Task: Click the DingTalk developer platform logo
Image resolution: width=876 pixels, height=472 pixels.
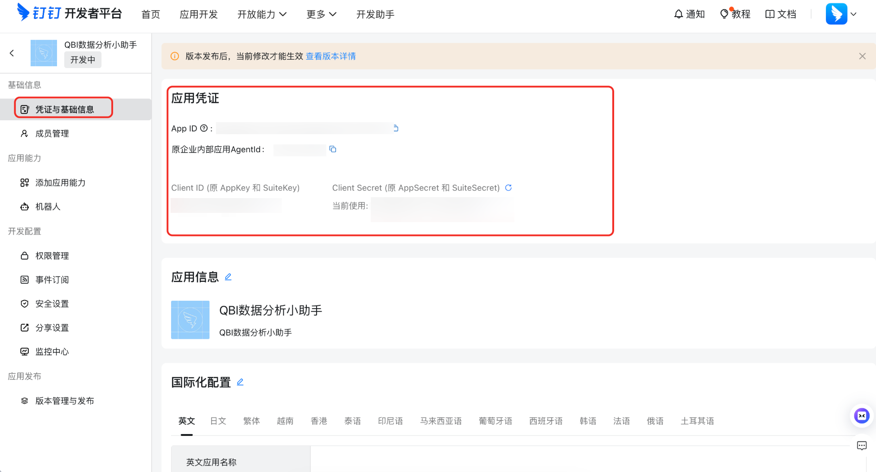Action: [x=70, y=13]
